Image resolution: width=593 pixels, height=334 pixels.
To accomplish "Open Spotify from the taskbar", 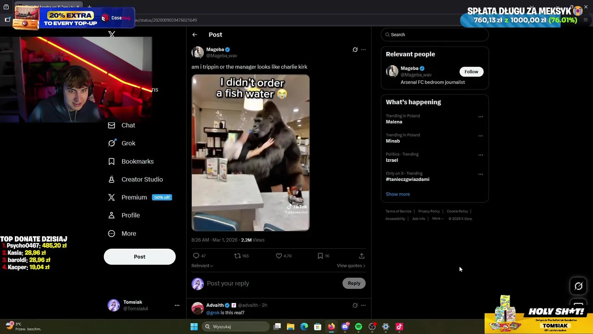I will tap(359, 327).
